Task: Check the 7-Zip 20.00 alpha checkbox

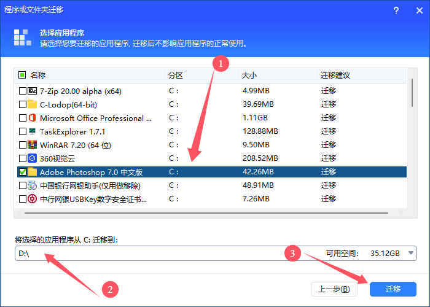Action: (x=23, y=91)
